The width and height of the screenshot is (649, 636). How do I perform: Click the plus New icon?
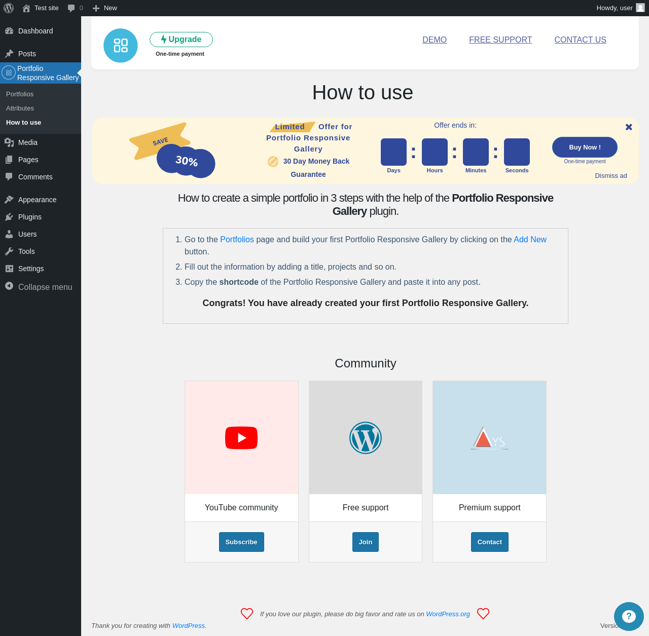coord(96,8)
